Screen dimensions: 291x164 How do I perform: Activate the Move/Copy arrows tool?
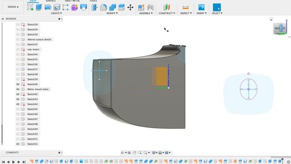[130, 7]
